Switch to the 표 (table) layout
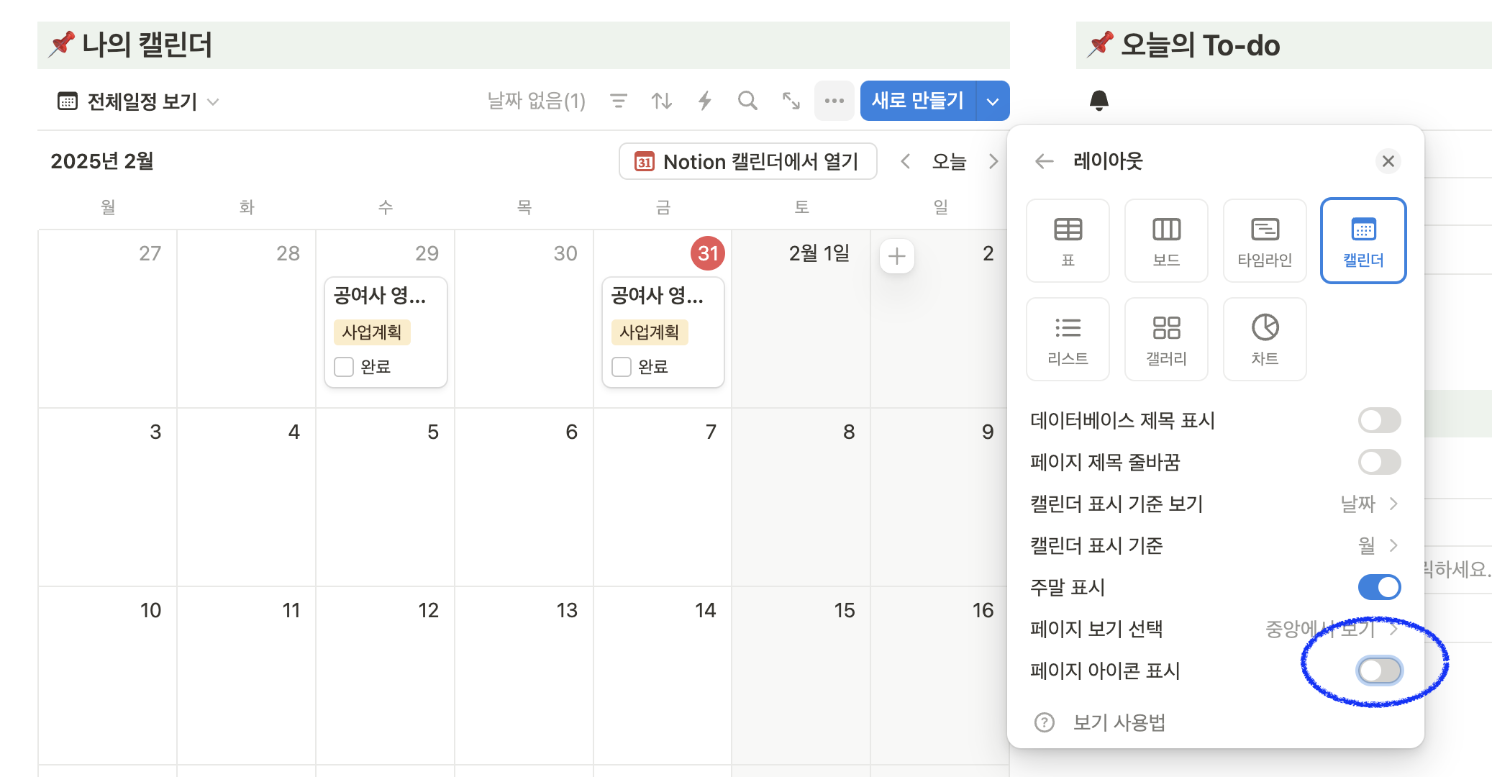Image resolution: width=1492 pixels, height=777 pixels. pyautogui.click(x=1068, y=240)
